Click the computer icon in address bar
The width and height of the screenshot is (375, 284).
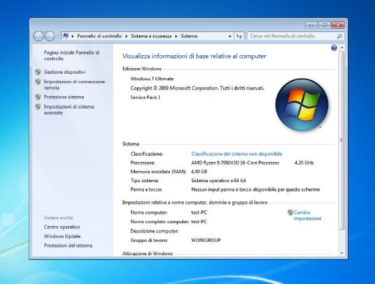coord(66,36)
